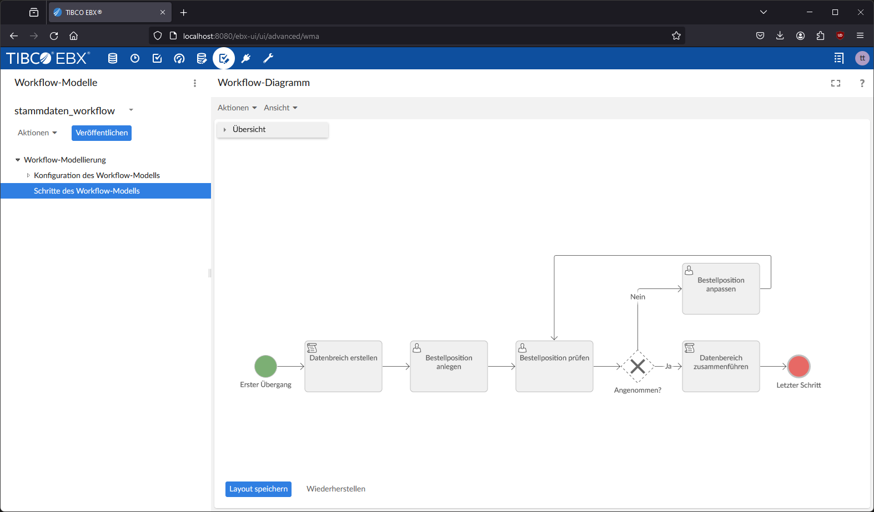Select the red Letzter Schritt end node
The image size is (874, 512).
(798, 366)
